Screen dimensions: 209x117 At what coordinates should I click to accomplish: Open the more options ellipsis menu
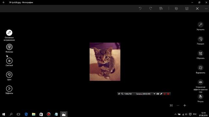[206, 9]
